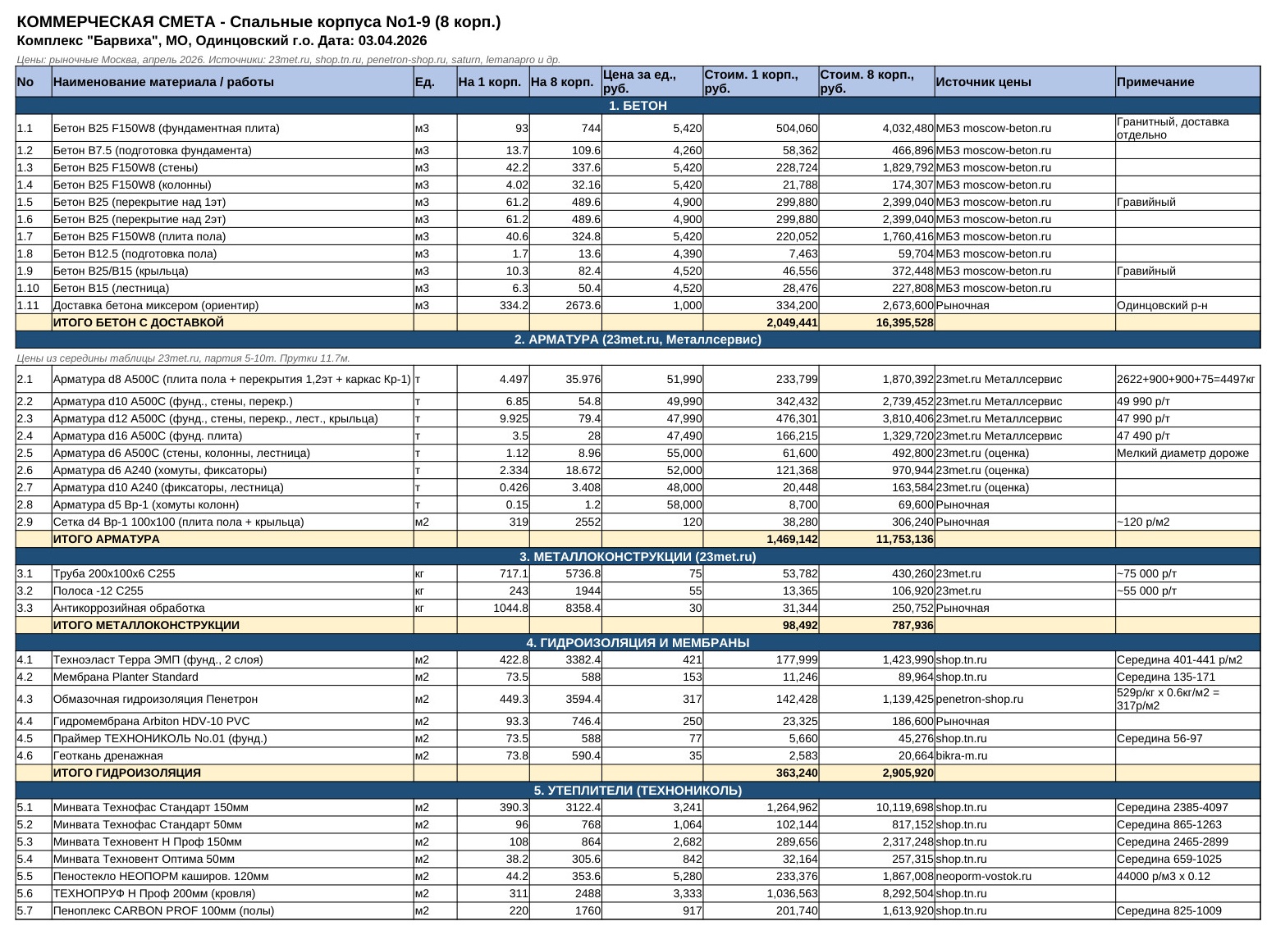The height and width of the screenshot is (935, 1276).
Task: Click the "КОММЕРЧЕСКАЯ СМЕТА" title line
Action: (258, 22)
